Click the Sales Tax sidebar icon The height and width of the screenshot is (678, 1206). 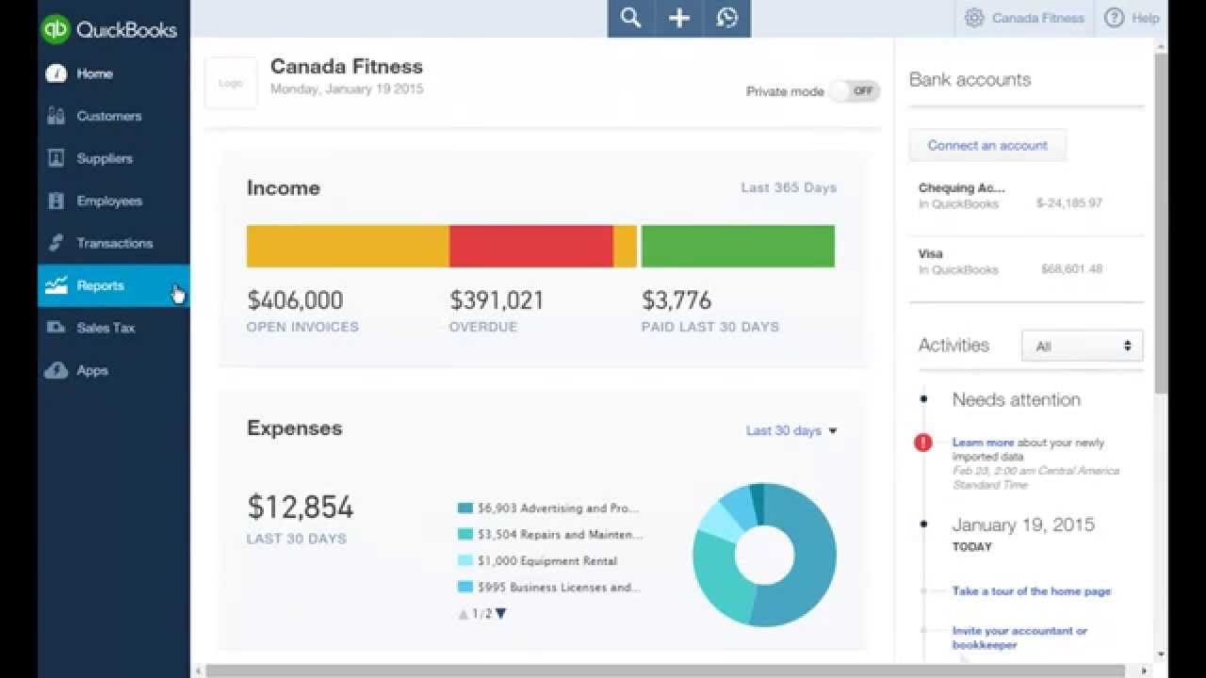pos(57,328)
